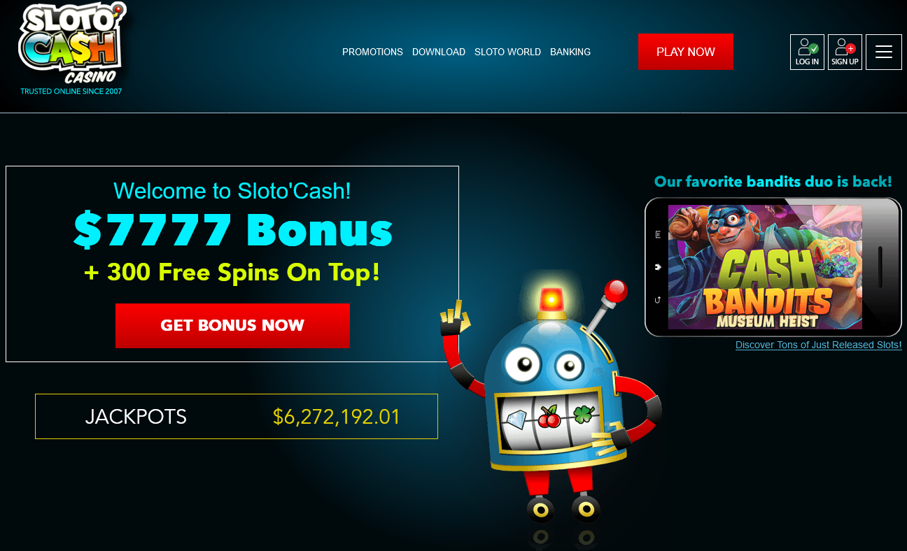Click the diamond symbol on robot reel
Screen dimensions: 907x551
click(x=515, y=420)
